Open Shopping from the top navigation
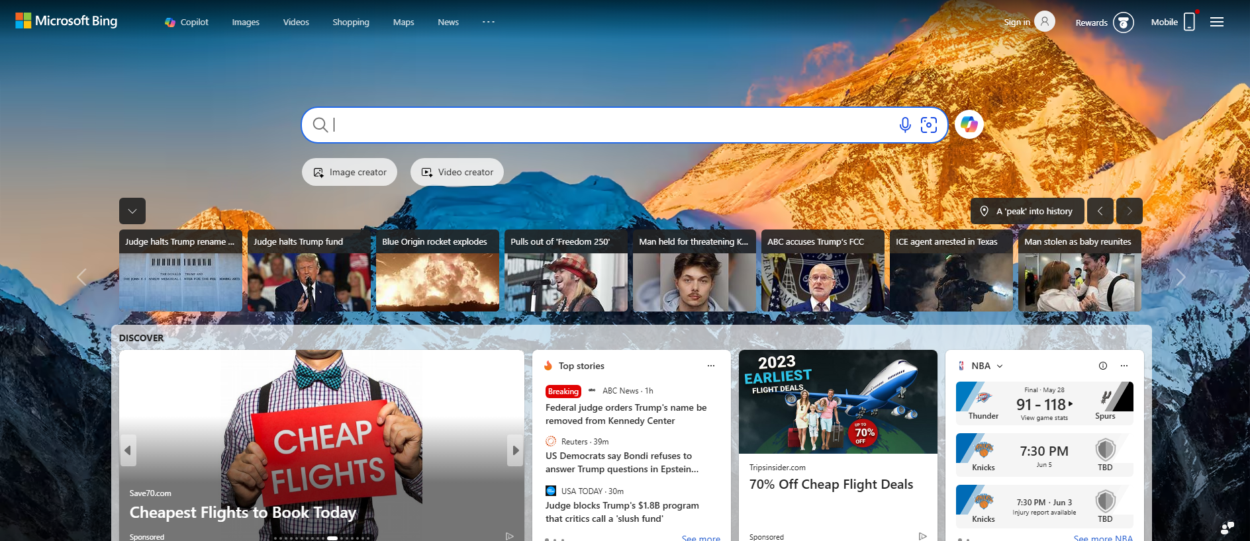The image size is (1250, 541). coord(351,22)
